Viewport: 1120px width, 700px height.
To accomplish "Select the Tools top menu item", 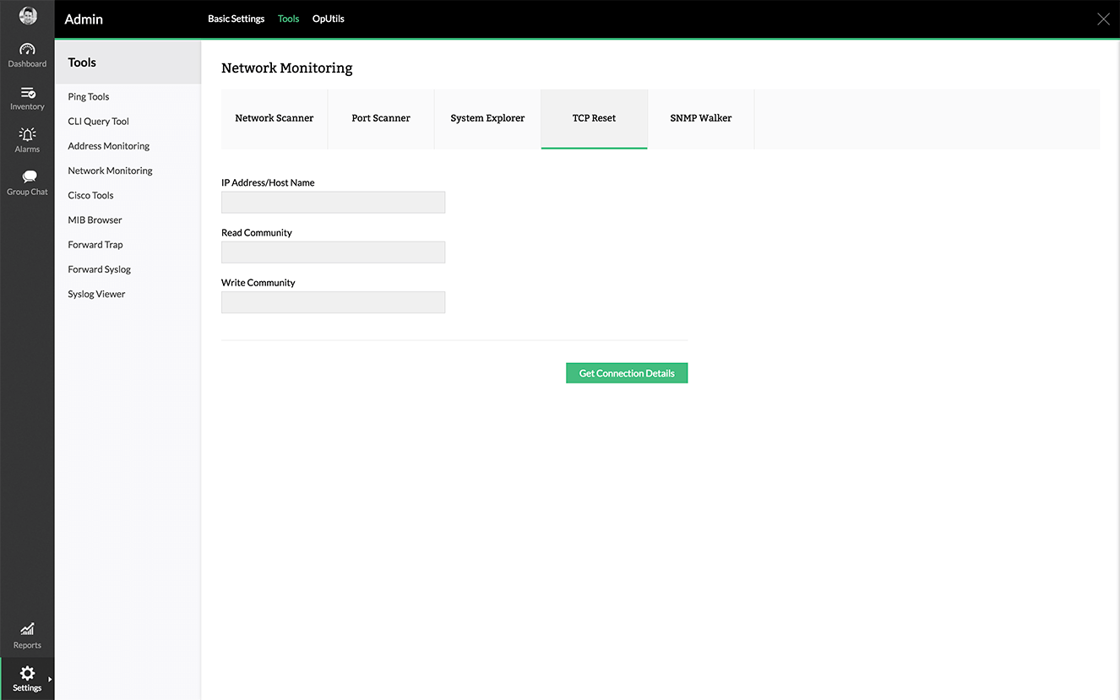I will click(288, 19).
